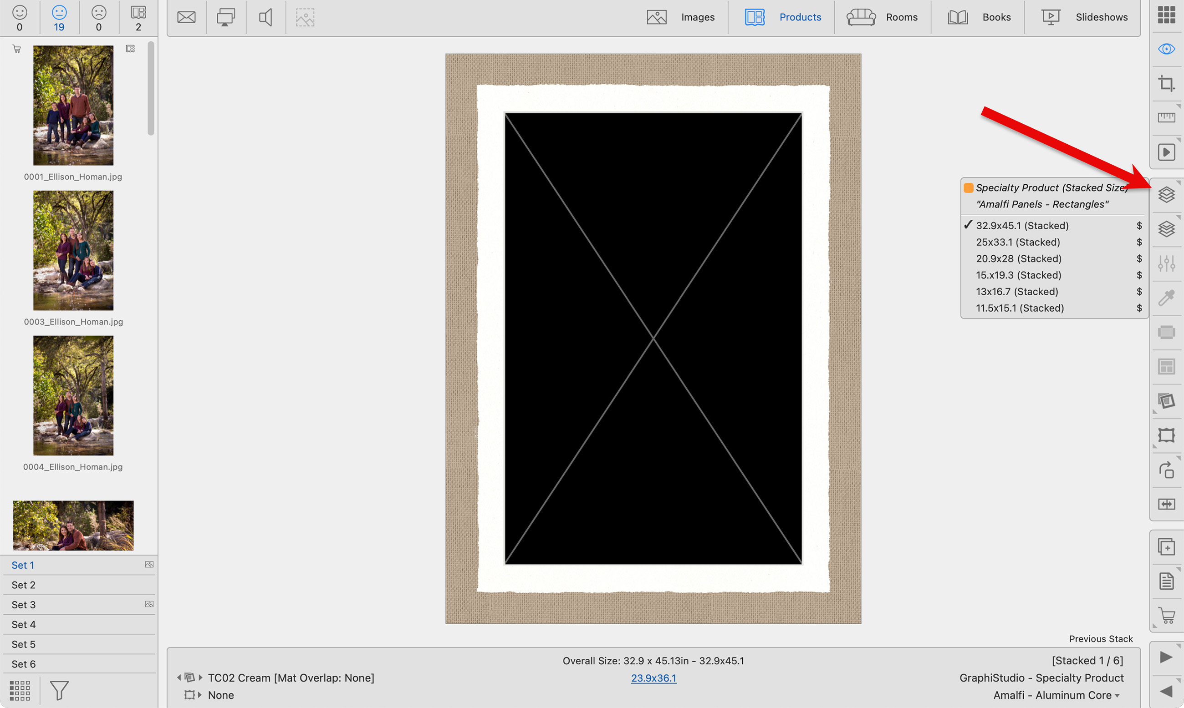Select thumbnail 0003_Ellison_Homan.jpg
The image size is (1184, 708).
pyautogui.click(x=73, y=251)
